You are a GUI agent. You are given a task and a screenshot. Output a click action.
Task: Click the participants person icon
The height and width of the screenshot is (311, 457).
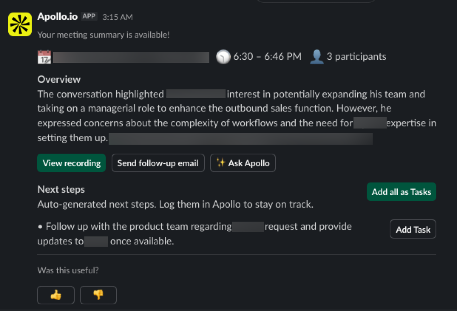pos(316,57)
